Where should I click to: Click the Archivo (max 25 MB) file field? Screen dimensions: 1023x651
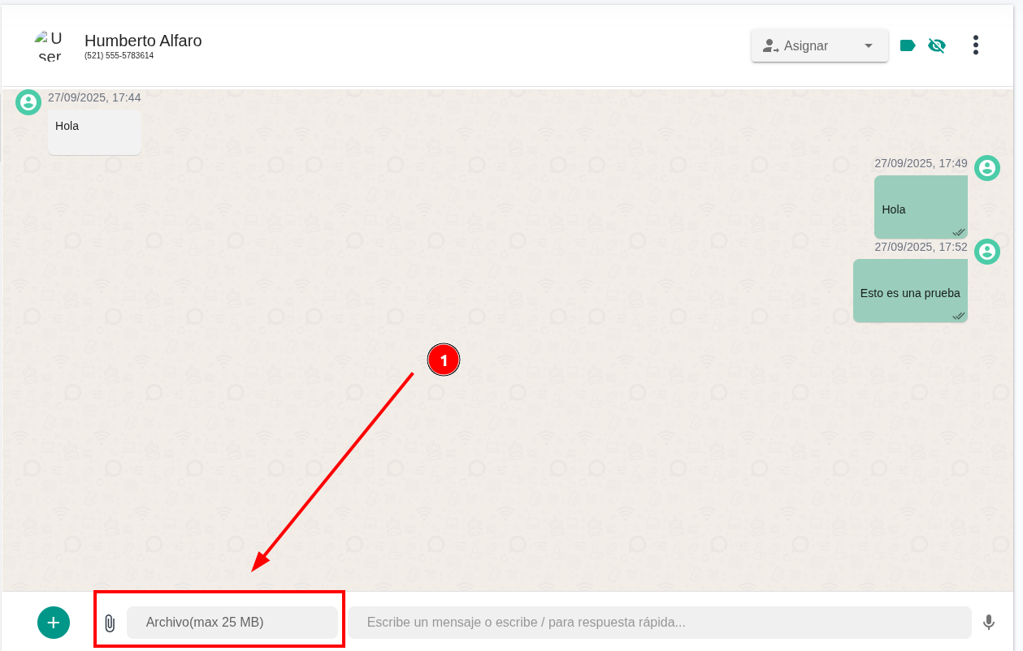(x=232, y=623)
